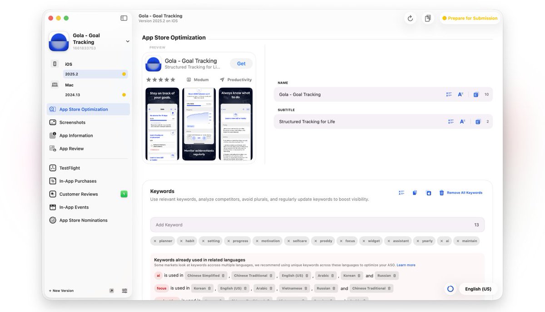This screenshot has width=545, height=312.
Task: Remove the 'maintain' keyword chip
Action: pyautogui.click(x=458, y=241)
